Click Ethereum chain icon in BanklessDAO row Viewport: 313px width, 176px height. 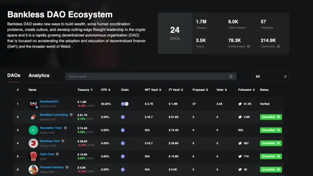click(123, 104)
